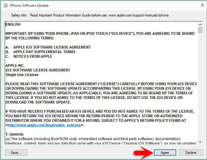207x160 pixels.
Task: Click the vertical scrollbar thumb
Action: [x=200, y=30]
